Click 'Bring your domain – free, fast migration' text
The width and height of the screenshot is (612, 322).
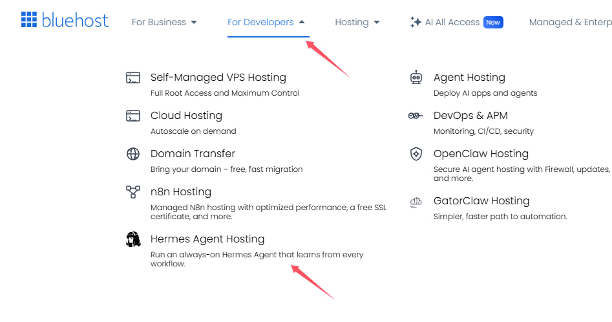coord(226,169)
